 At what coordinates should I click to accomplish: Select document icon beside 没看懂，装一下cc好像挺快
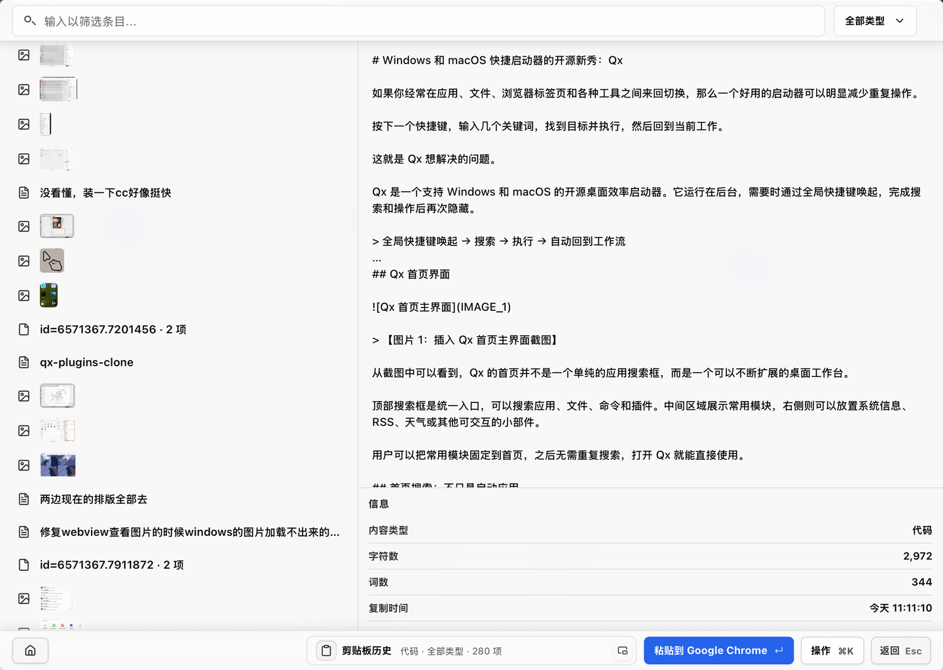click(x=24, y=192)
